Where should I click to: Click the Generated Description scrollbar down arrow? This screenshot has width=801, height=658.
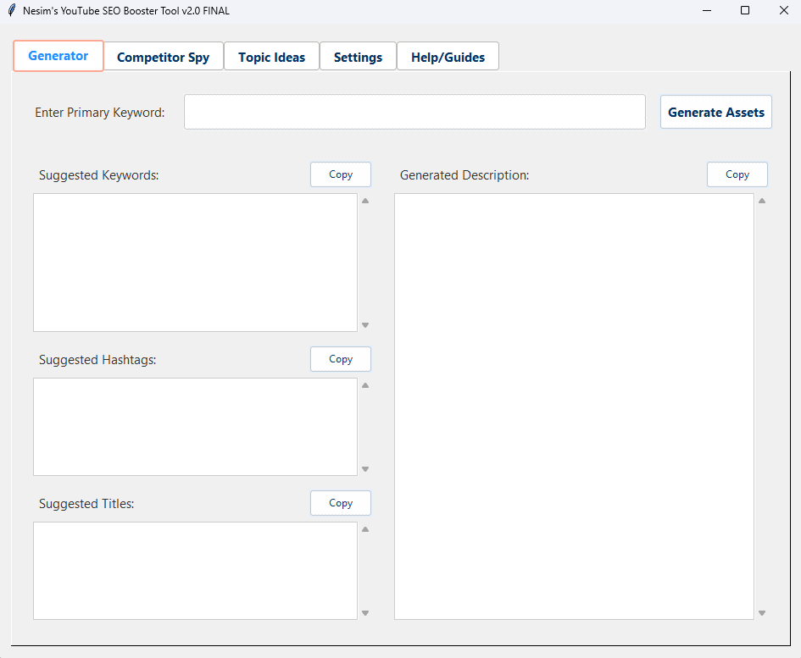[x=762, y=612]
